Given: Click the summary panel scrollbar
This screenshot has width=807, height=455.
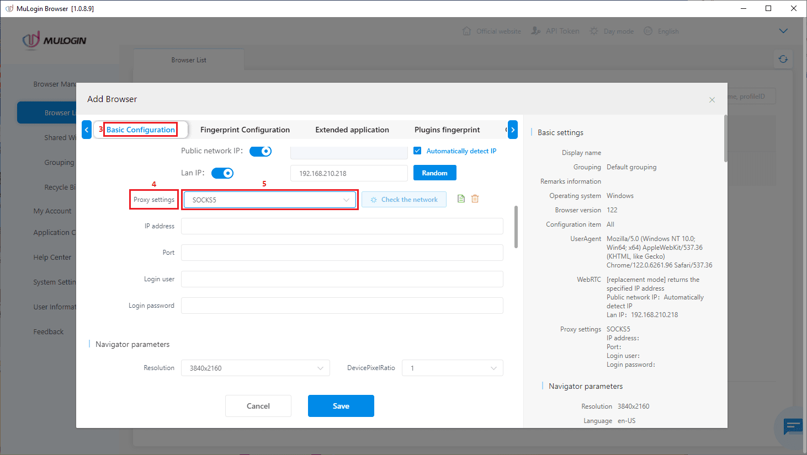Looking at the screenshot, I should [725, 138].
